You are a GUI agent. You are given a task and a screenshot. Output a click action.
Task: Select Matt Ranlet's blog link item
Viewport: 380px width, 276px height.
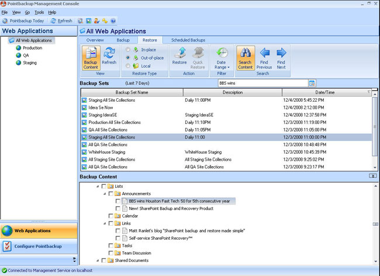click(187, 231)
